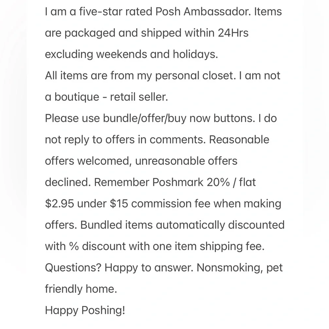The image size is (329, 329).
Task: Click the "Questions?" text
Action: [x=73, y=268]
